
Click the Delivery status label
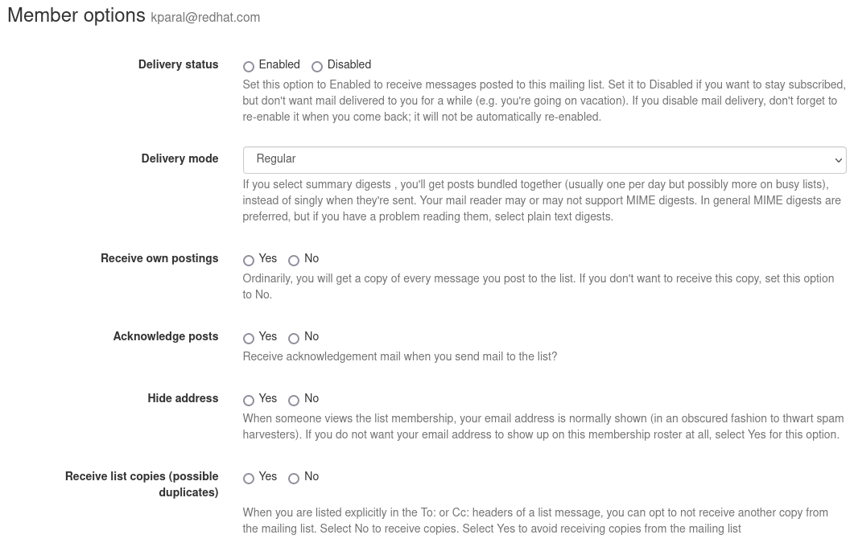[178, 64]
